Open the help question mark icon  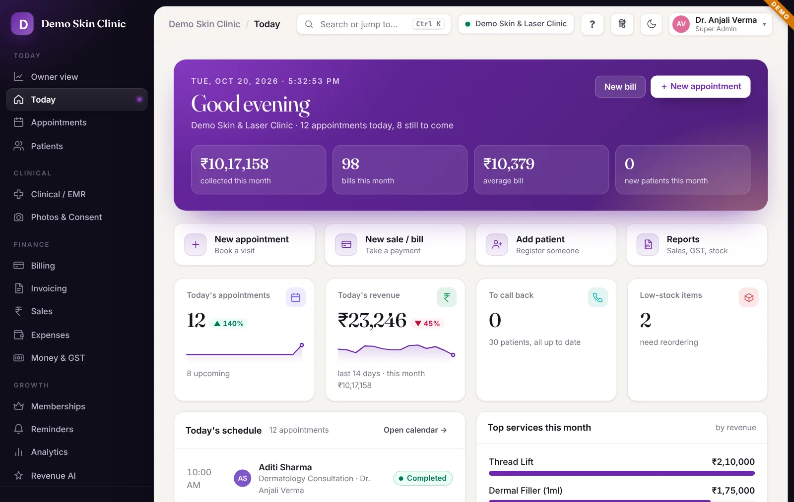[x=592, y=24]
